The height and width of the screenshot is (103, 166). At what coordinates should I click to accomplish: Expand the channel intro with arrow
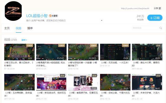pos(102,20)
